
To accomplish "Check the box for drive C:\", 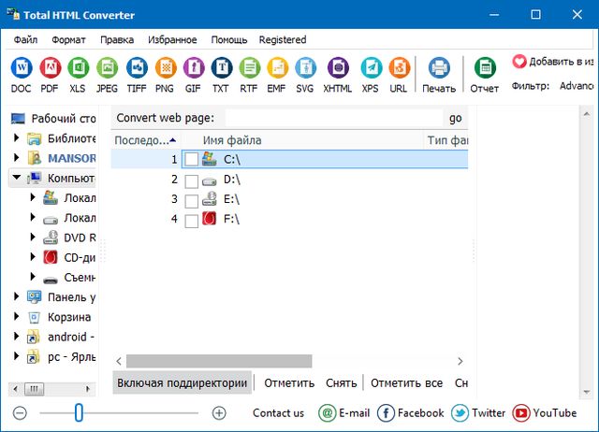I will pyautogui.click(x=191, y=160).
